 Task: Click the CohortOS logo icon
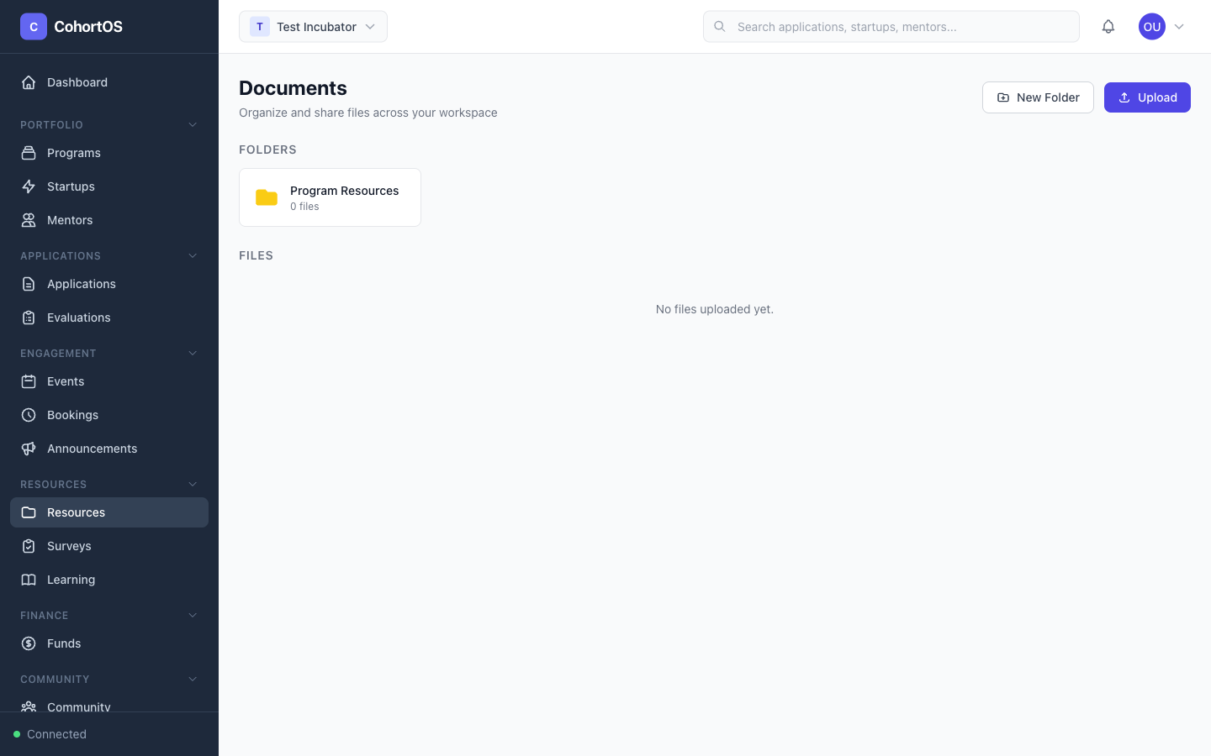(33, 26)
